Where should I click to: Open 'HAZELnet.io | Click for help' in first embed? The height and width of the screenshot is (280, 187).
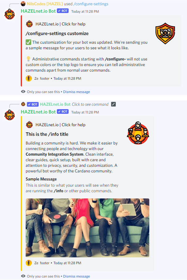tap(61, 24)
